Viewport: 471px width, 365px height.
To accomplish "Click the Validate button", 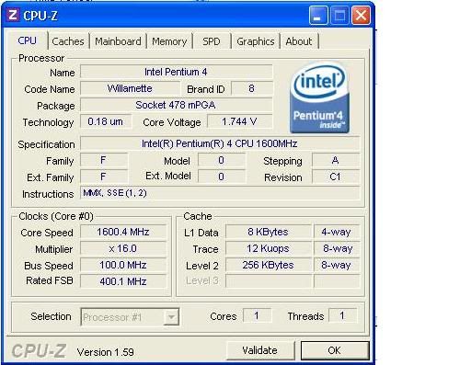I will tap(260, 350).
